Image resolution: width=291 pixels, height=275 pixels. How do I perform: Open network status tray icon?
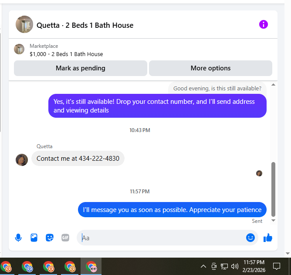coord(224,266)
